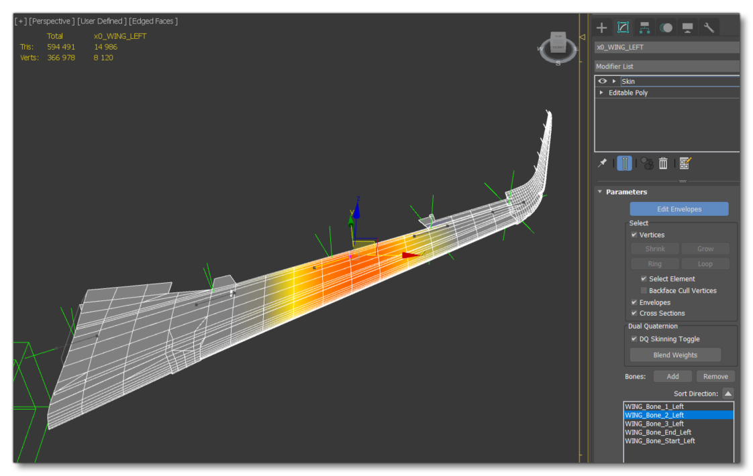753x476 pixels.
Task: Open the Edged Faces viewport menu
Action: (154, 21)
